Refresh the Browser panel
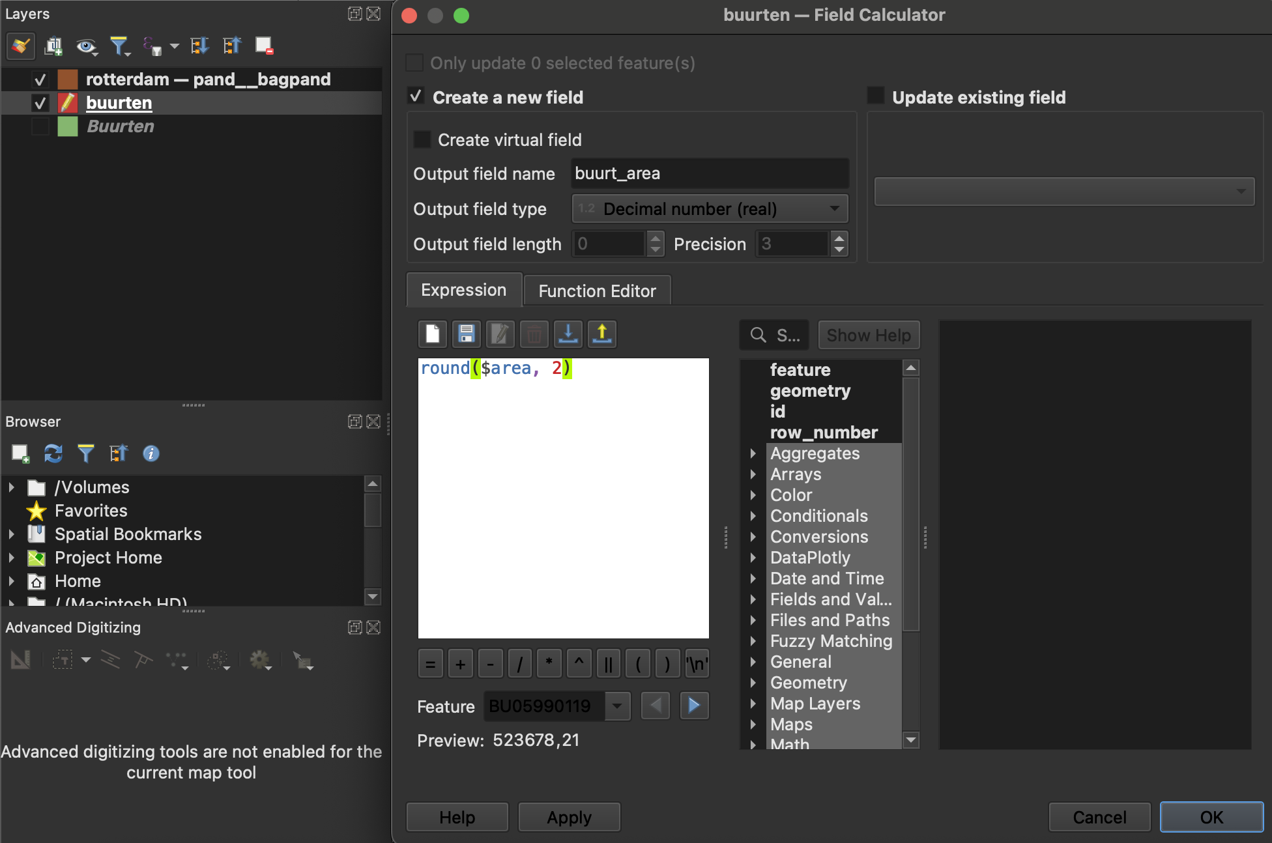 [53, 453]
